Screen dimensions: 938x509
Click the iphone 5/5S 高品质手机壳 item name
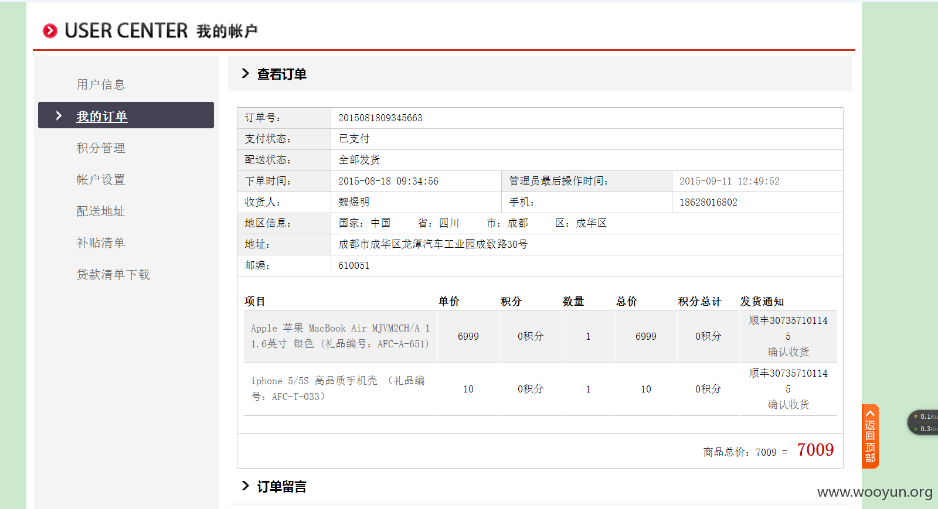(338, 388)
